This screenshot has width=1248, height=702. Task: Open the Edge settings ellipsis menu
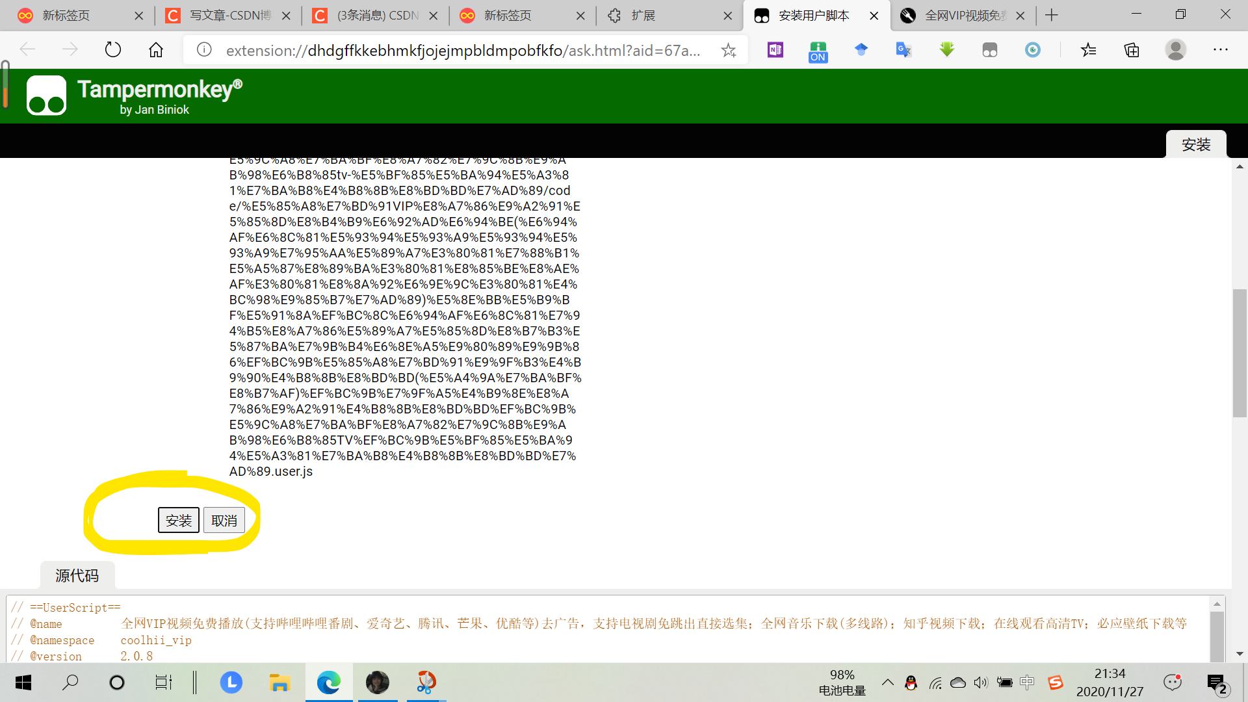1220,50
